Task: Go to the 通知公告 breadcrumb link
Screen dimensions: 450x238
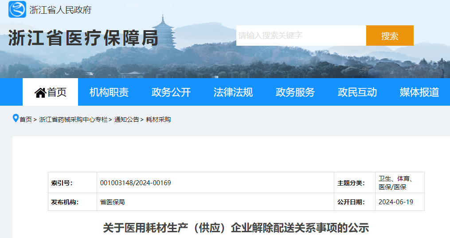Action: 126,119
